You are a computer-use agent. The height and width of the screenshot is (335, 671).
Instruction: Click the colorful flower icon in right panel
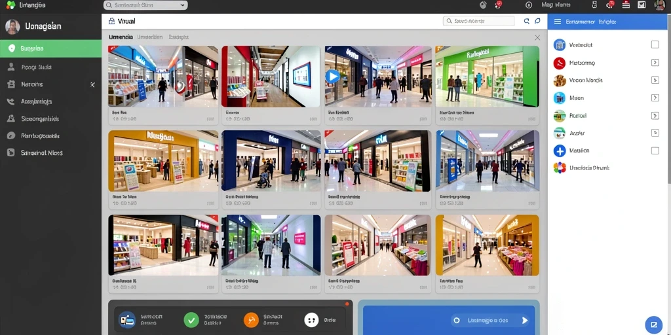click(x=560, y=168)
